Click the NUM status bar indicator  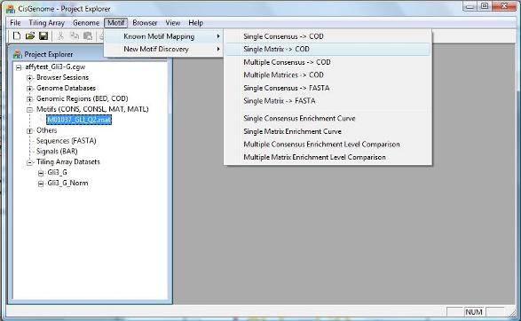coord(474,312)
